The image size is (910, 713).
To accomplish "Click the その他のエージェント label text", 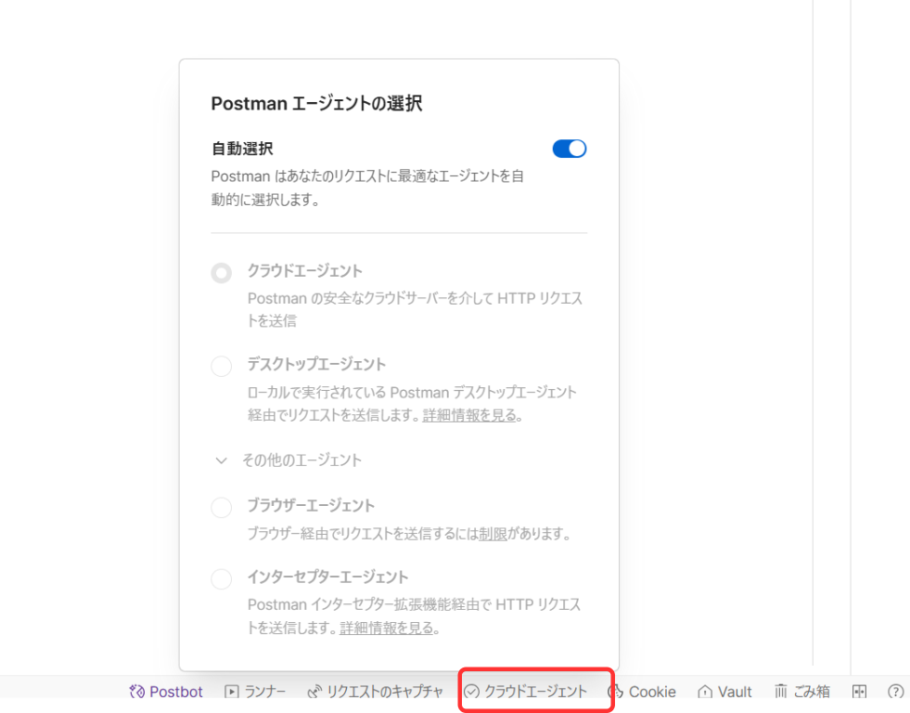I will click(x=301, y=460).
